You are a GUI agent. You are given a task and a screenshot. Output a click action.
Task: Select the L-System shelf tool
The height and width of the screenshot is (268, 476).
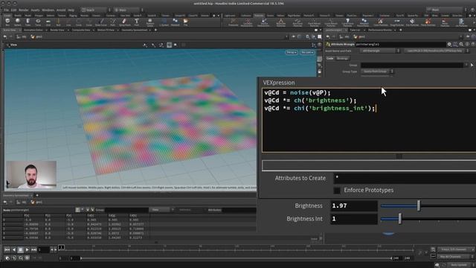click(164, 22)
